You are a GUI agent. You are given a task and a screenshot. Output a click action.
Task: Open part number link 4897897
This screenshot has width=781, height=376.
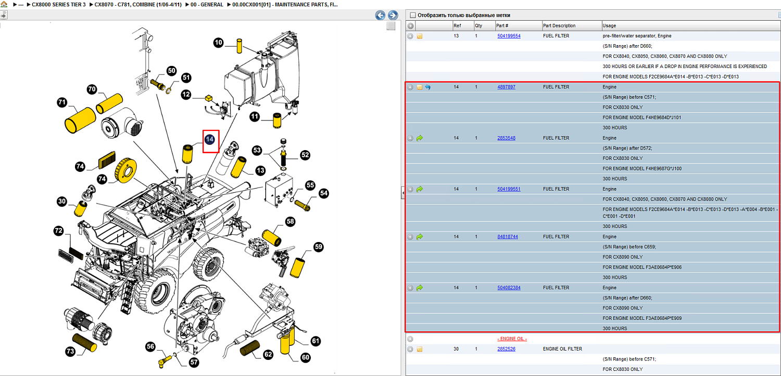pos(506,87)
